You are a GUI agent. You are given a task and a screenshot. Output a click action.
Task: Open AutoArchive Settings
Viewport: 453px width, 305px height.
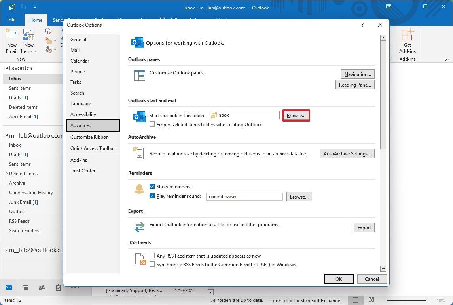click(x=347, y=153)
